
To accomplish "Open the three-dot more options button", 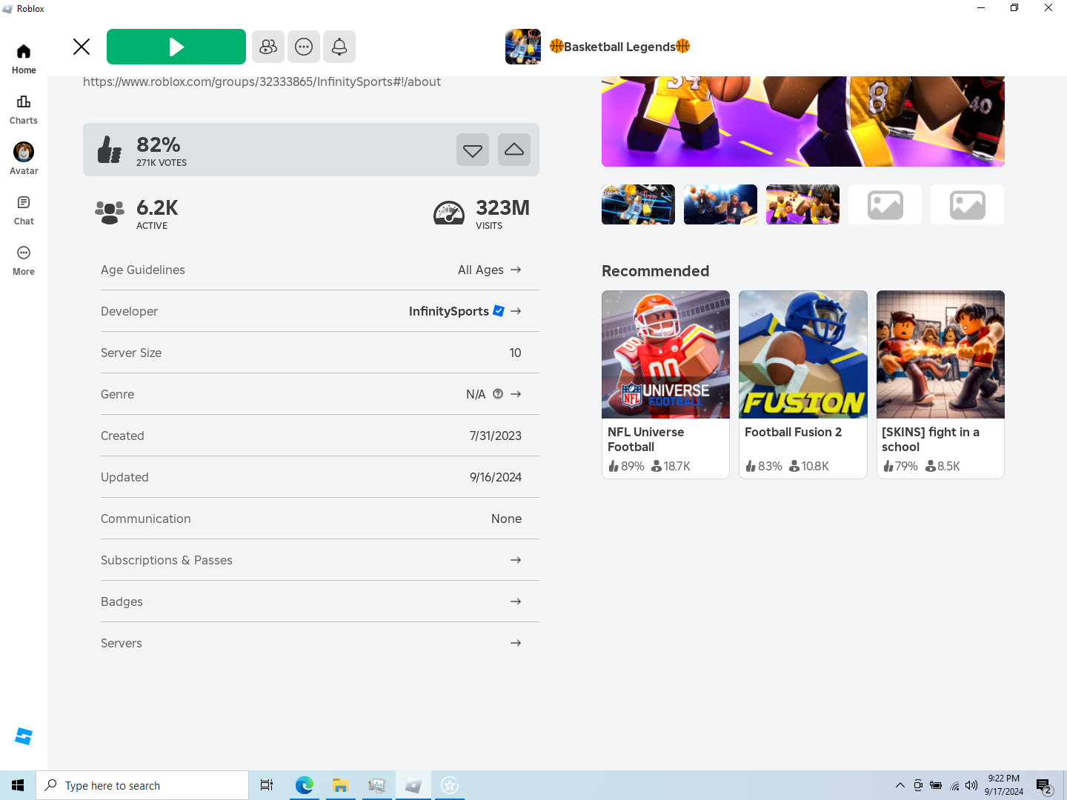I will (304, 47).
